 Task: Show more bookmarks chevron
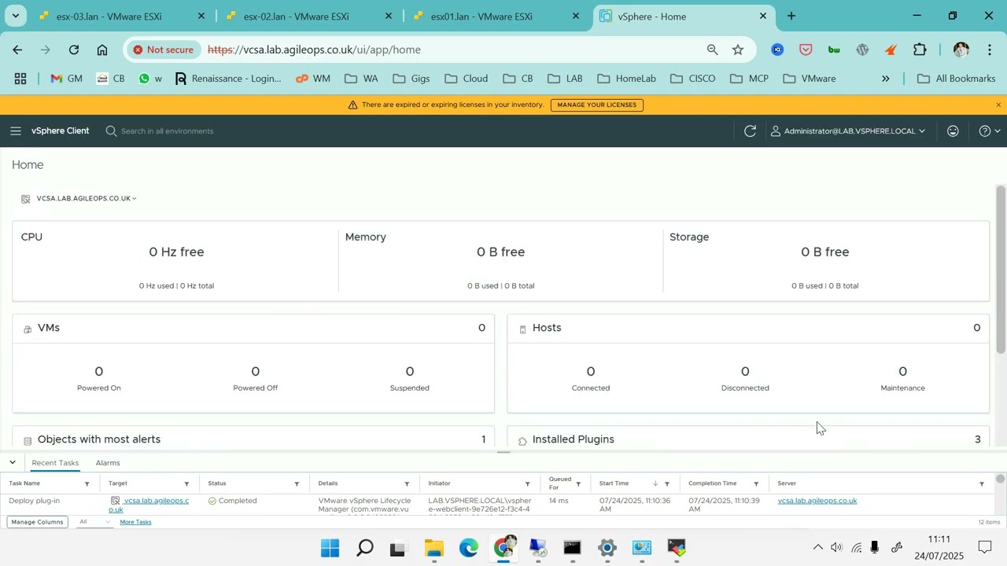885,79
